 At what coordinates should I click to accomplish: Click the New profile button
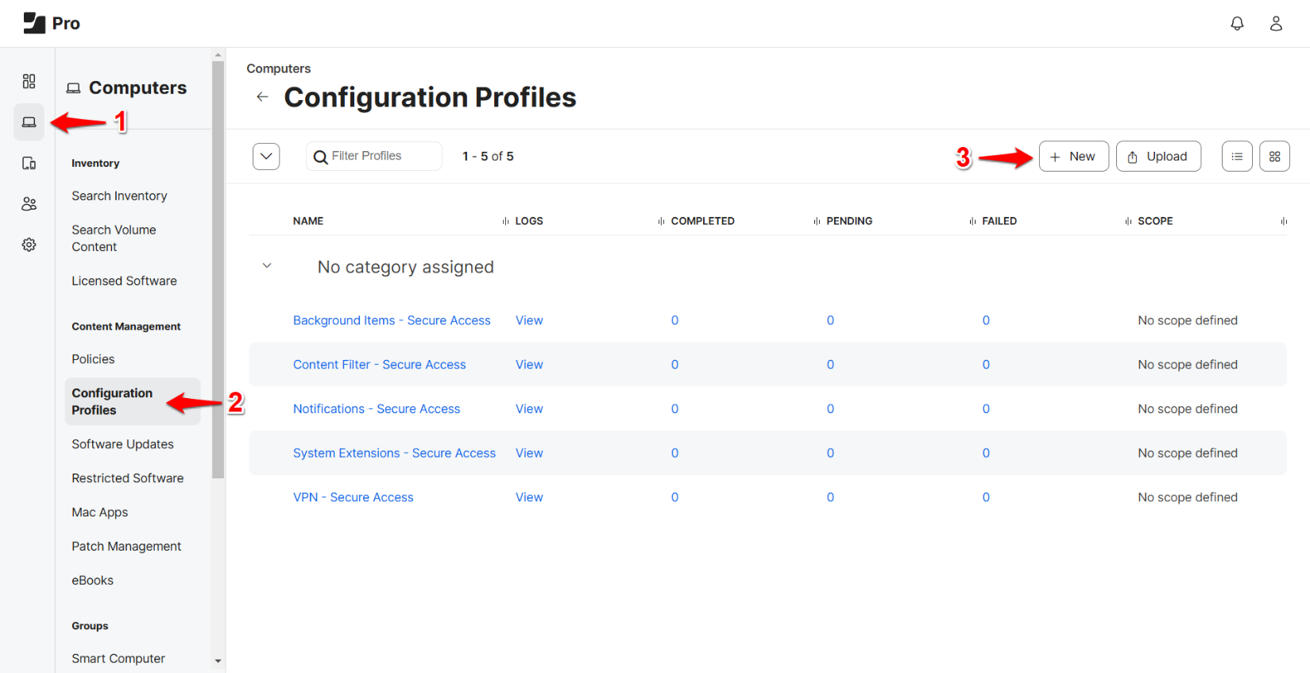coord(1073,157)
